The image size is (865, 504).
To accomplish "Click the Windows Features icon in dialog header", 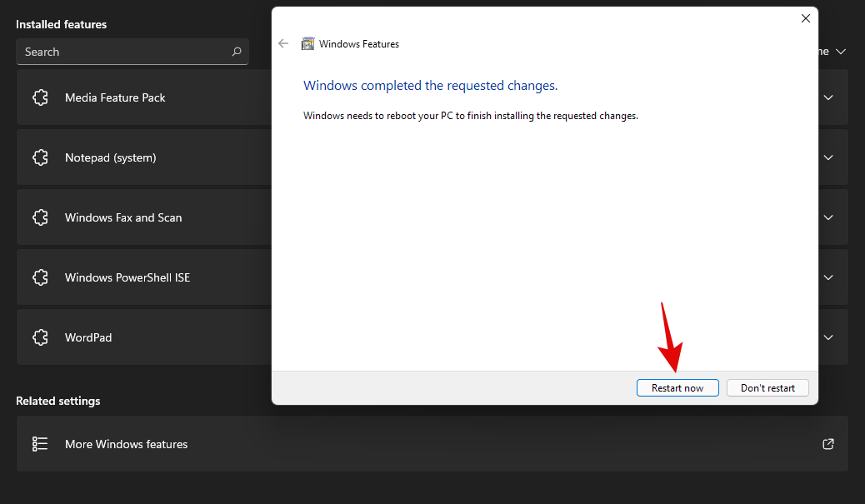I will [x=308, y=43].
